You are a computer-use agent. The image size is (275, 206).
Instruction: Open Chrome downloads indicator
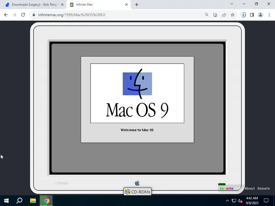click(243, 15)
